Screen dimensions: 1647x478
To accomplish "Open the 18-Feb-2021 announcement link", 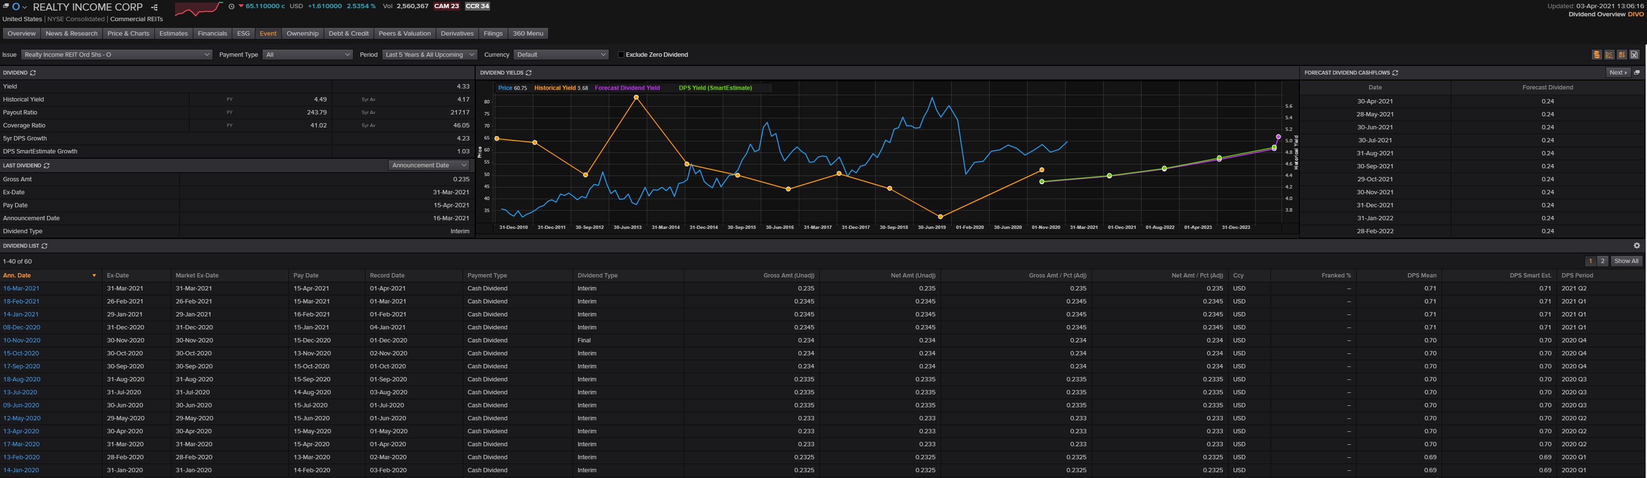I will (21, 302).
